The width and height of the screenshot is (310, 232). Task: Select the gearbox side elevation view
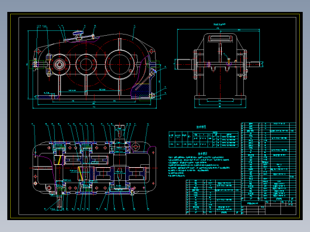click(219, 66)
